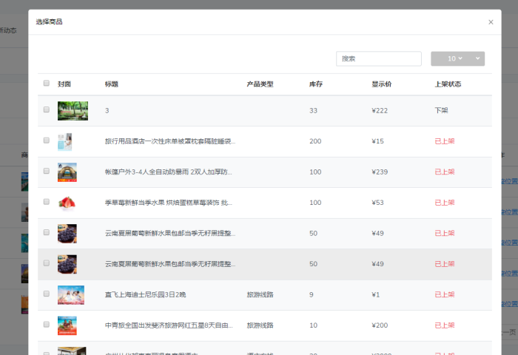Click 已上架 status in the ¥239 row
Image resolution: width=518 pixels, height=355 pixels.
click(445, 172)
